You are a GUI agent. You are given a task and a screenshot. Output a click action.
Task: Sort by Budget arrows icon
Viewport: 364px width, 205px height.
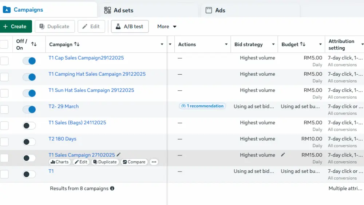[x=303, y=44]
